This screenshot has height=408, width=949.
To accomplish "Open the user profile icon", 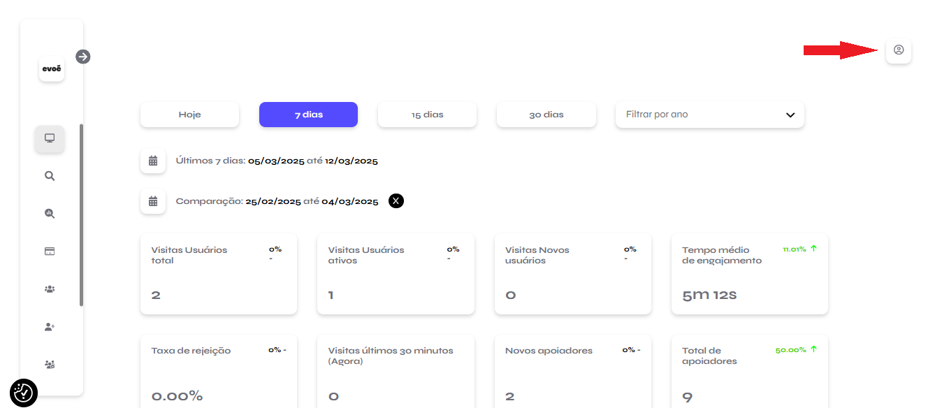I will pos(899,50).
